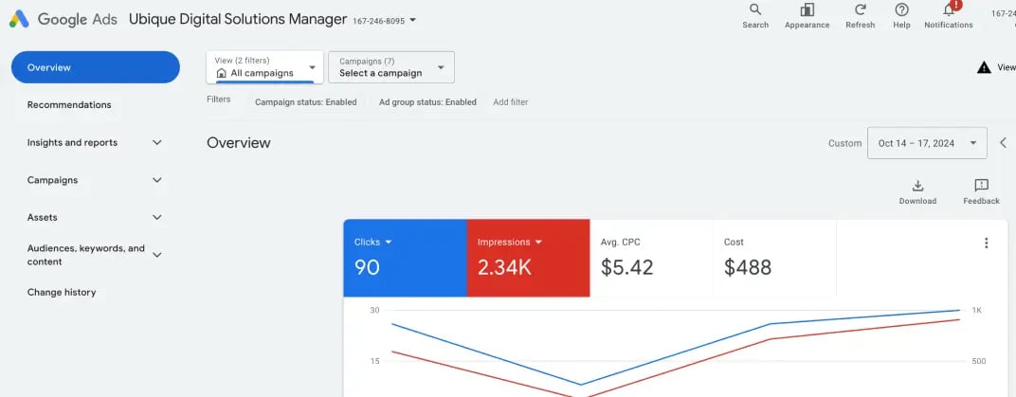1016x397 pixels.
Task: Click the Google Ads logo
Action: (x=19, y=19)
